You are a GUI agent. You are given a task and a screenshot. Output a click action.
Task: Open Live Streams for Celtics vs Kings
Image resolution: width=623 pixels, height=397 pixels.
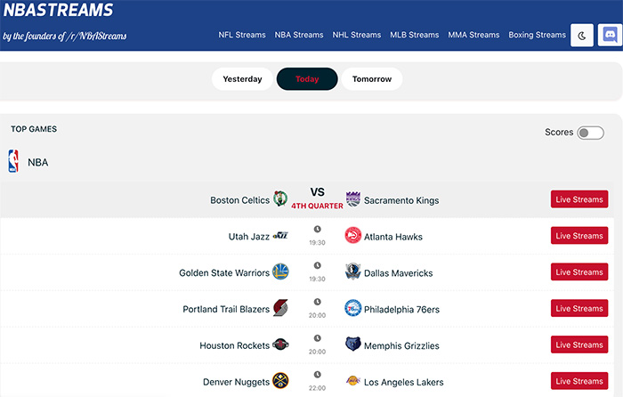tap(579, 200)
